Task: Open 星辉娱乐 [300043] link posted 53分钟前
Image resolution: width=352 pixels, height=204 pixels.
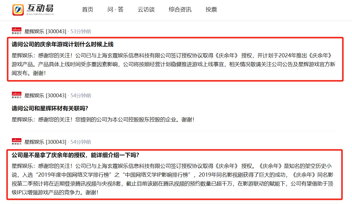Action: click(x=45, y=31)
